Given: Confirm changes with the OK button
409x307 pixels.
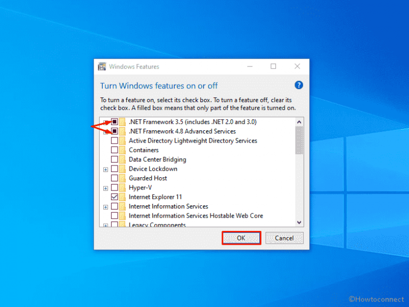Looking at the screenshot, I should tap(241, 238).
